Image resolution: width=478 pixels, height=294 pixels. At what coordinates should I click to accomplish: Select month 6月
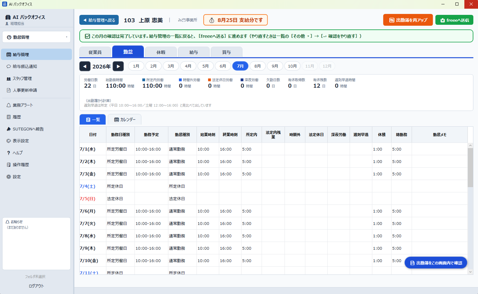click(x=223, y=66)
